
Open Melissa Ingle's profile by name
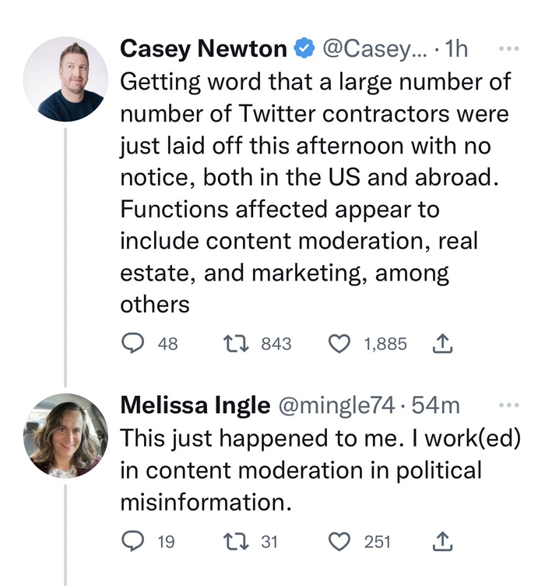tap(195, 406)
